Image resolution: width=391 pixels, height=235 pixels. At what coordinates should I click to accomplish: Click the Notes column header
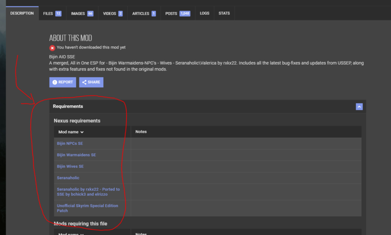(141, 132)
